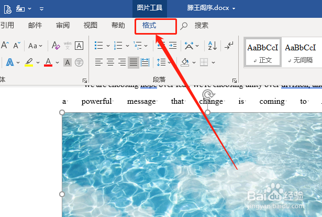Sort text with the A-Z sort icon

pyautogui.click(x=213, y=46)
